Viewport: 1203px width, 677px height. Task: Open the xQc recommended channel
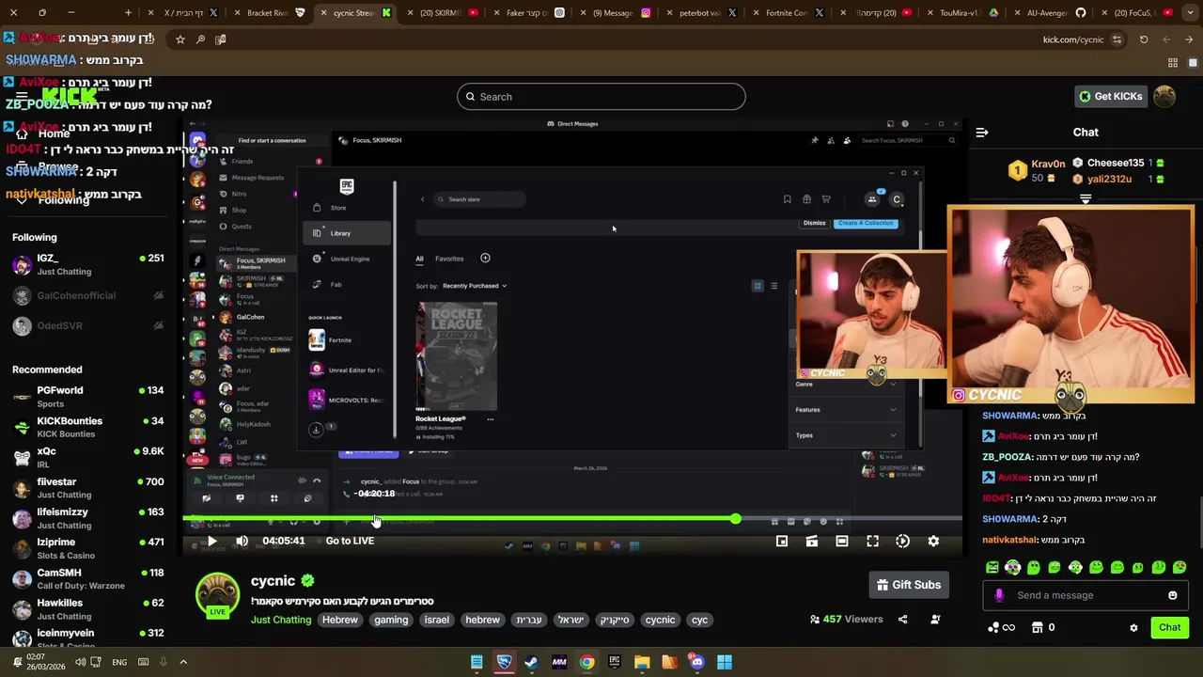coord(89,457)
